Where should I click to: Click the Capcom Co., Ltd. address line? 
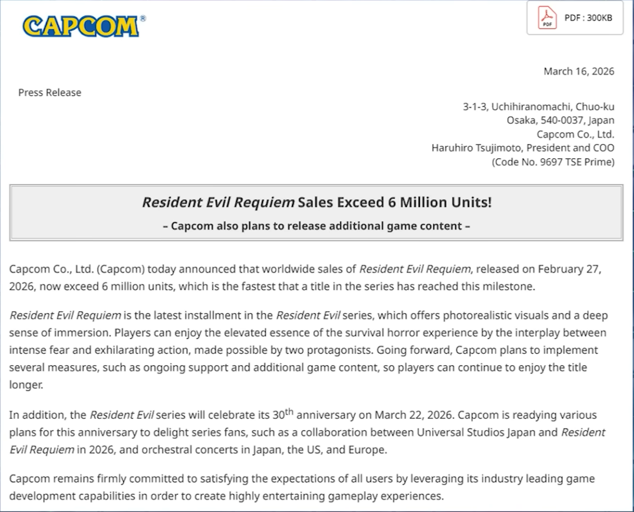(x=575, y=134)
